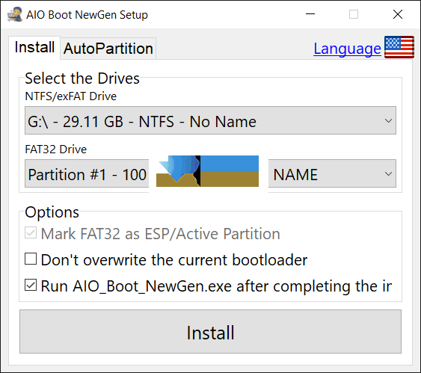Click the disabled maximize window button

click(354, 14)
